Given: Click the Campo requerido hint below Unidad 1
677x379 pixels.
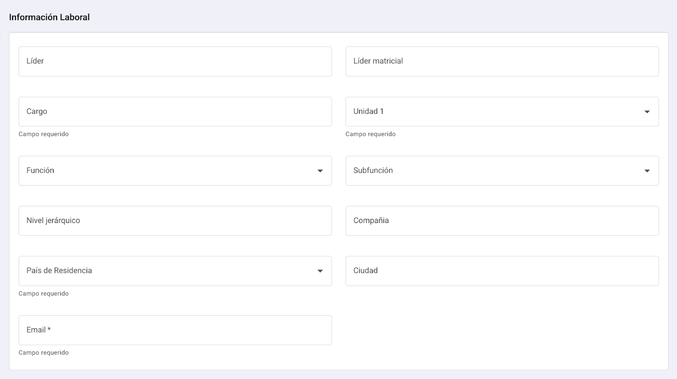Looking at the screenshot, I should (370, 134).
